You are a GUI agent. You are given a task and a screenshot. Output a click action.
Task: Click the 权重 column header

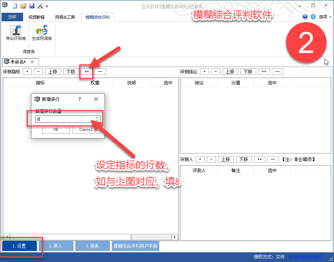[x=95, y=83]
